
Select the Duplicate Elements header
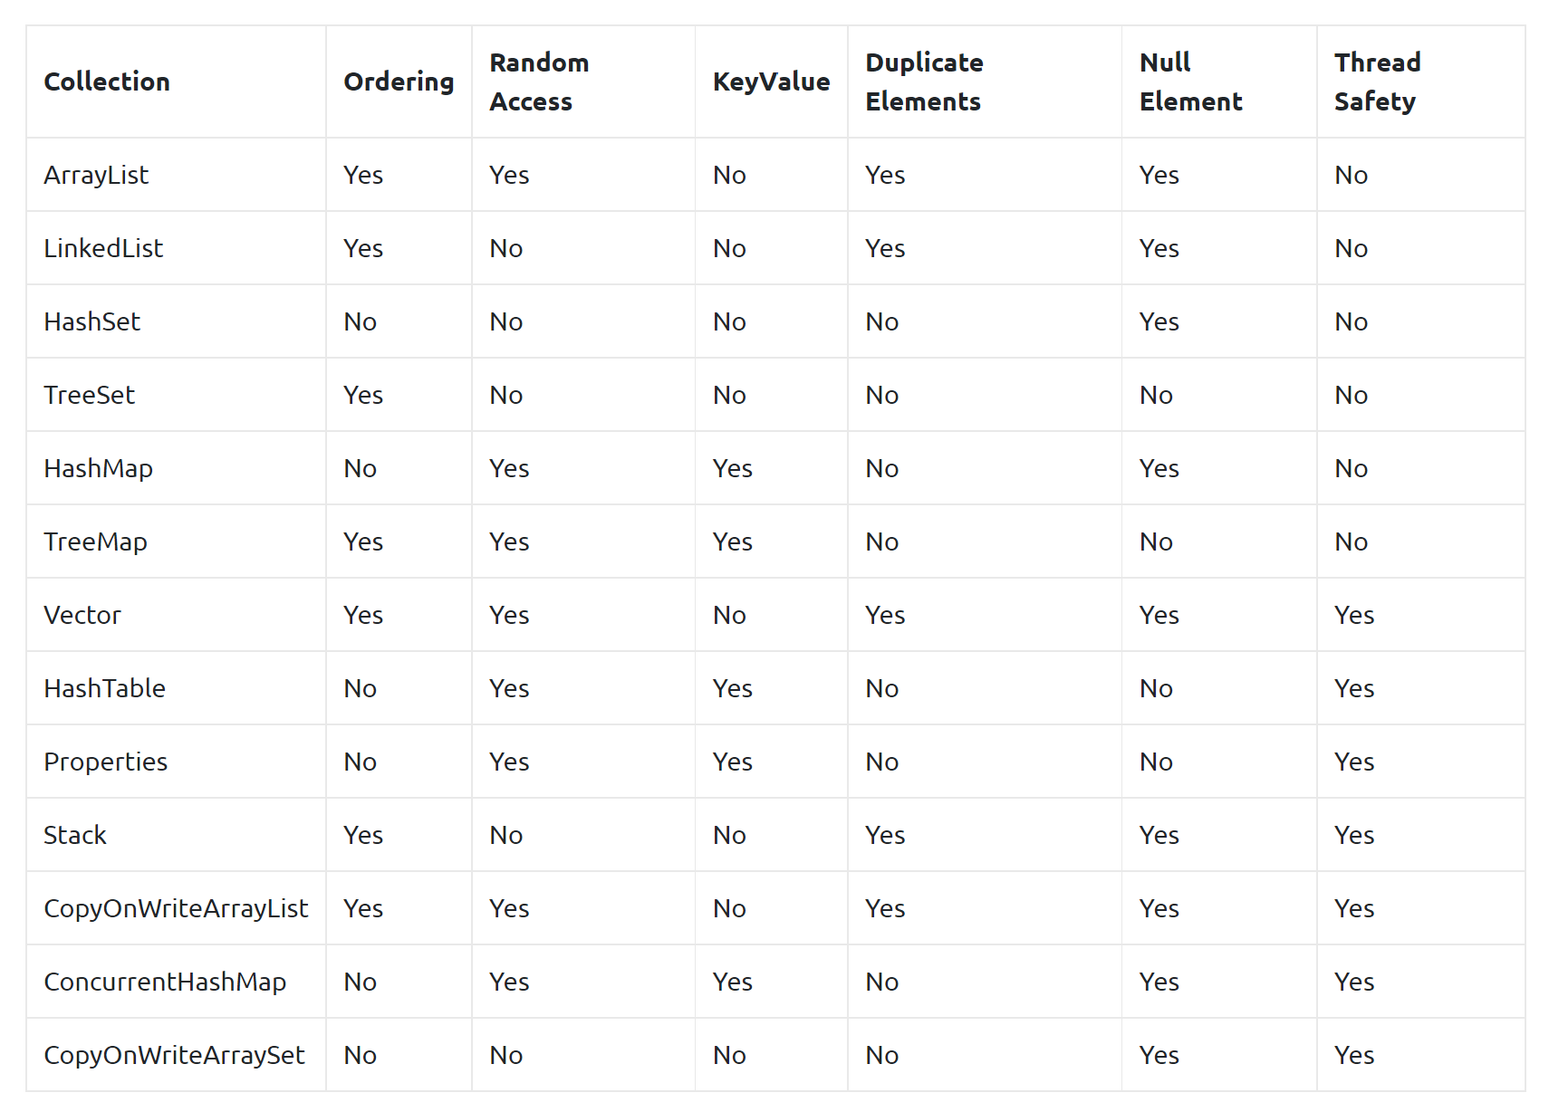pos(924,81)
